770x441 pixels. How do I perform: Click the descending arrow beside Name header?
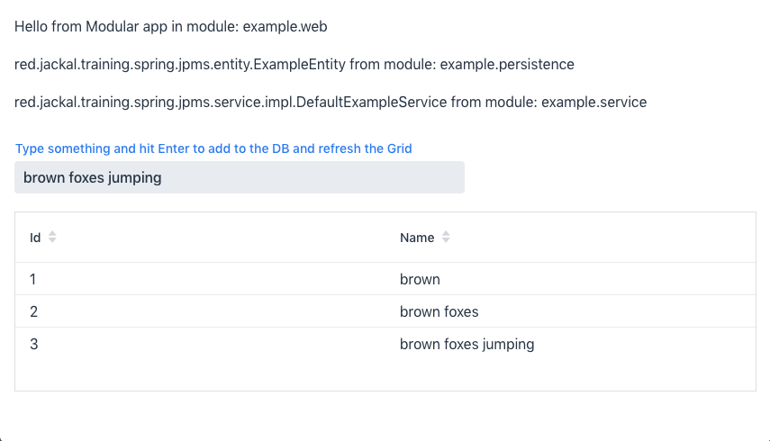pos(446,241)
